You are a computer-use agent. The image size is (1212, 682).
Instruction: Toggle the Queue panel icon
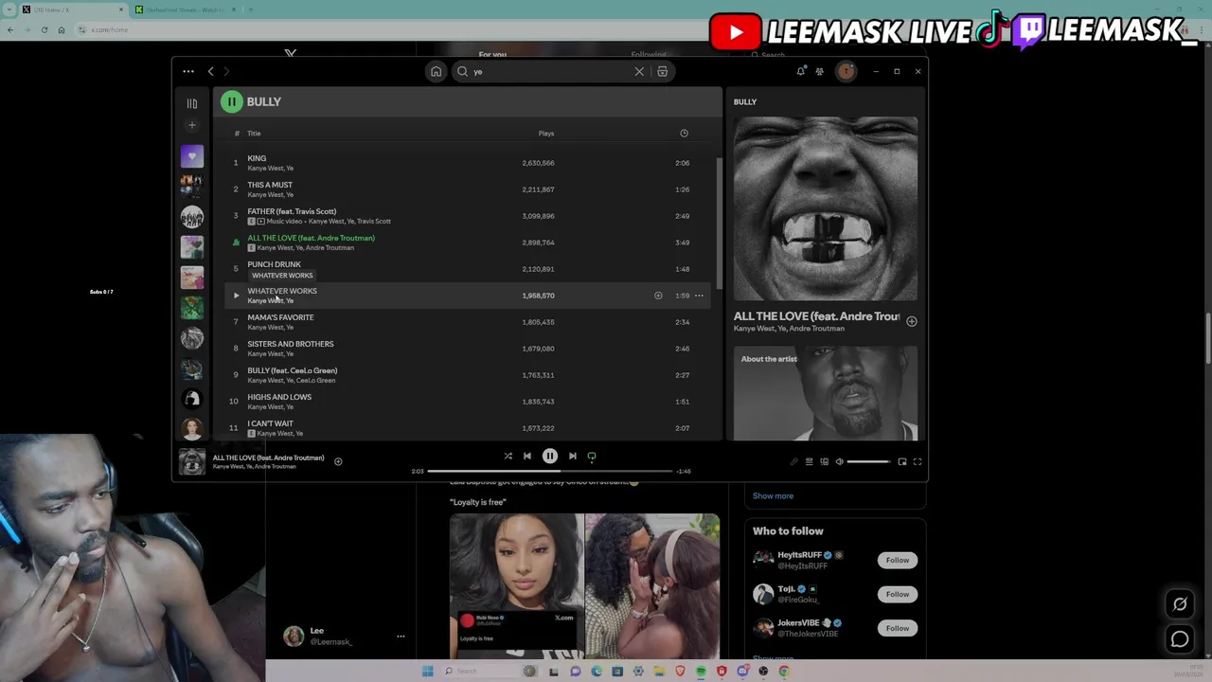(x=809, y=462)
